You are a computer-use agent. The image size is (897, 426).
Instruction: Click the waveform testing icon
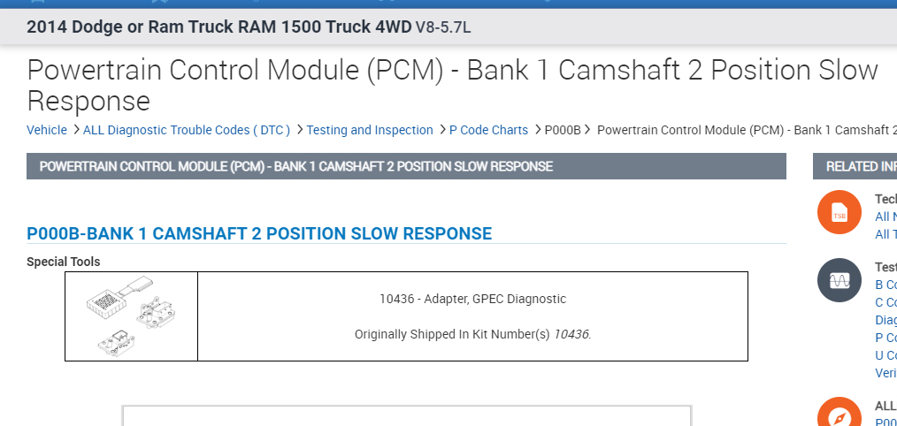(x=839, y=280)
